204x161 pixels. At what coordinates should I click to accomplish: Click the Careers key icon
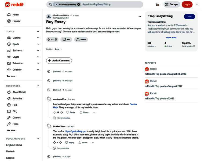pos(9,118)
